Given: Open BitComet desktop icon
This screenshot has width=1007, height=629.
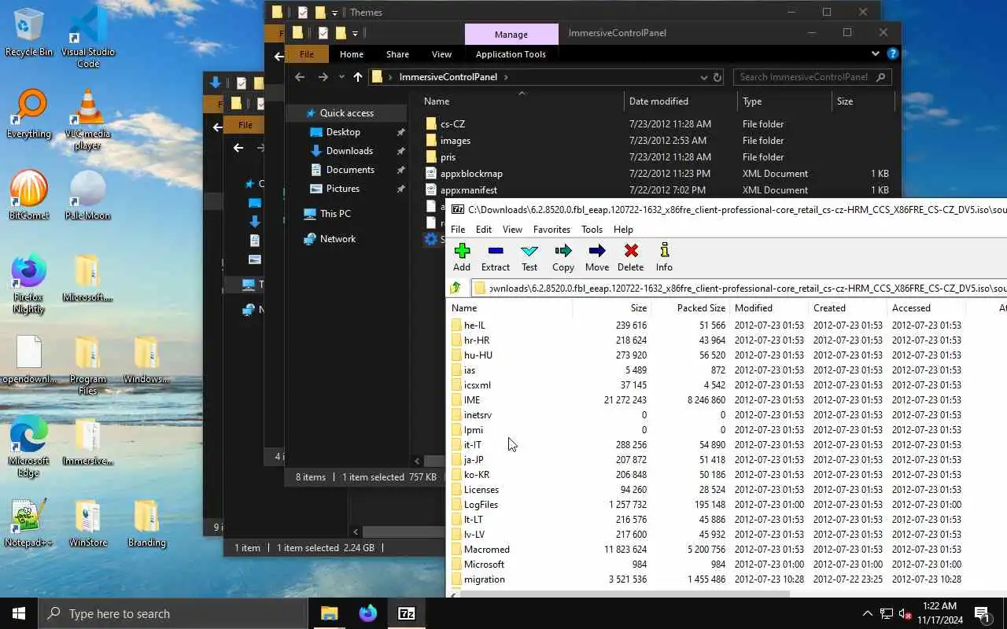Looking at the screenshot, I should point(29,196).
